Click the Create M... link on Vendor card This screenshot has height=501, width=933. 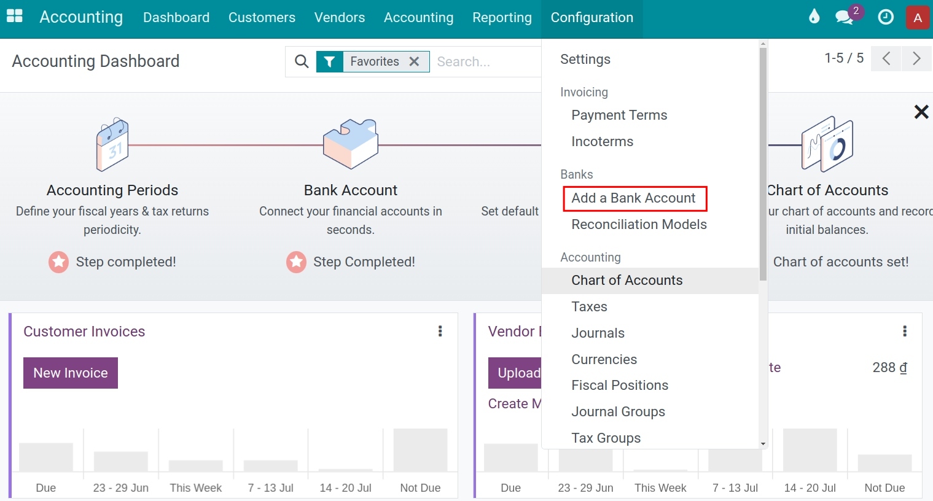point(515,404)
